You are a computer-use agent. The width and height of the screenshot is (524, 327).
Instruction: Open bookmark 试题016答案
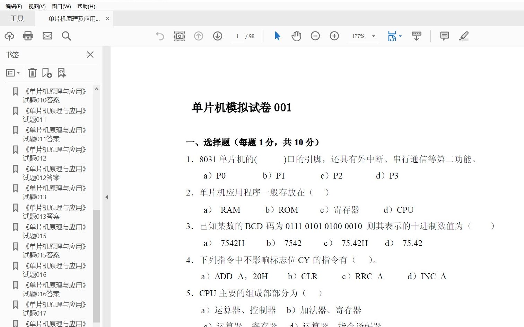click(54, 290)
